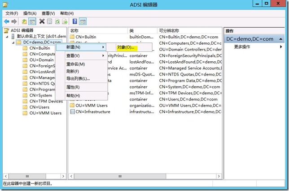The height and width of the screenshot is (191, 289).
Task: Click the Help question mark toolbar icon
Action: [x=75, y=21]
